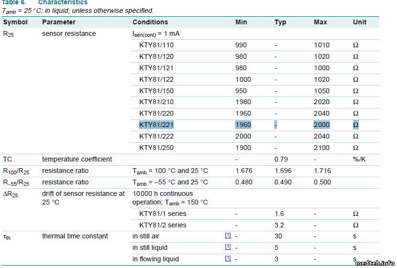Select the highlighted KTY81/221 condition cell
The width and height of the screenshot is (397, 268).
click(156, 125)
